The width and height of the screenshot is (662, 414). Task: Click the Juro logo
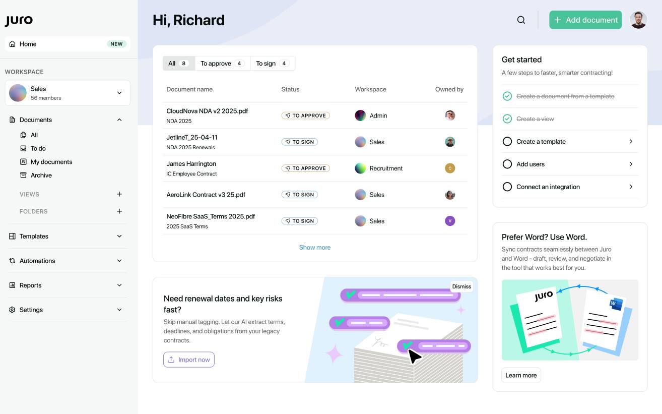tap(19, 21)
